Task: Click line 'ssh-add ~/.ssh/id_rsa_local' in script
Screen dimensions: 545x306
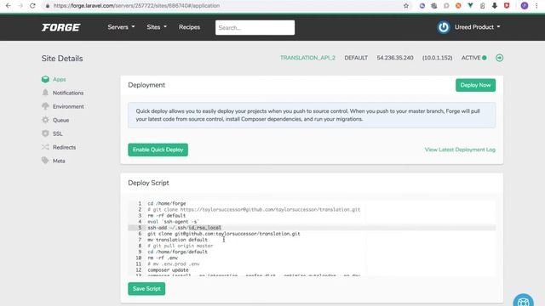Action: click(184, 228)
